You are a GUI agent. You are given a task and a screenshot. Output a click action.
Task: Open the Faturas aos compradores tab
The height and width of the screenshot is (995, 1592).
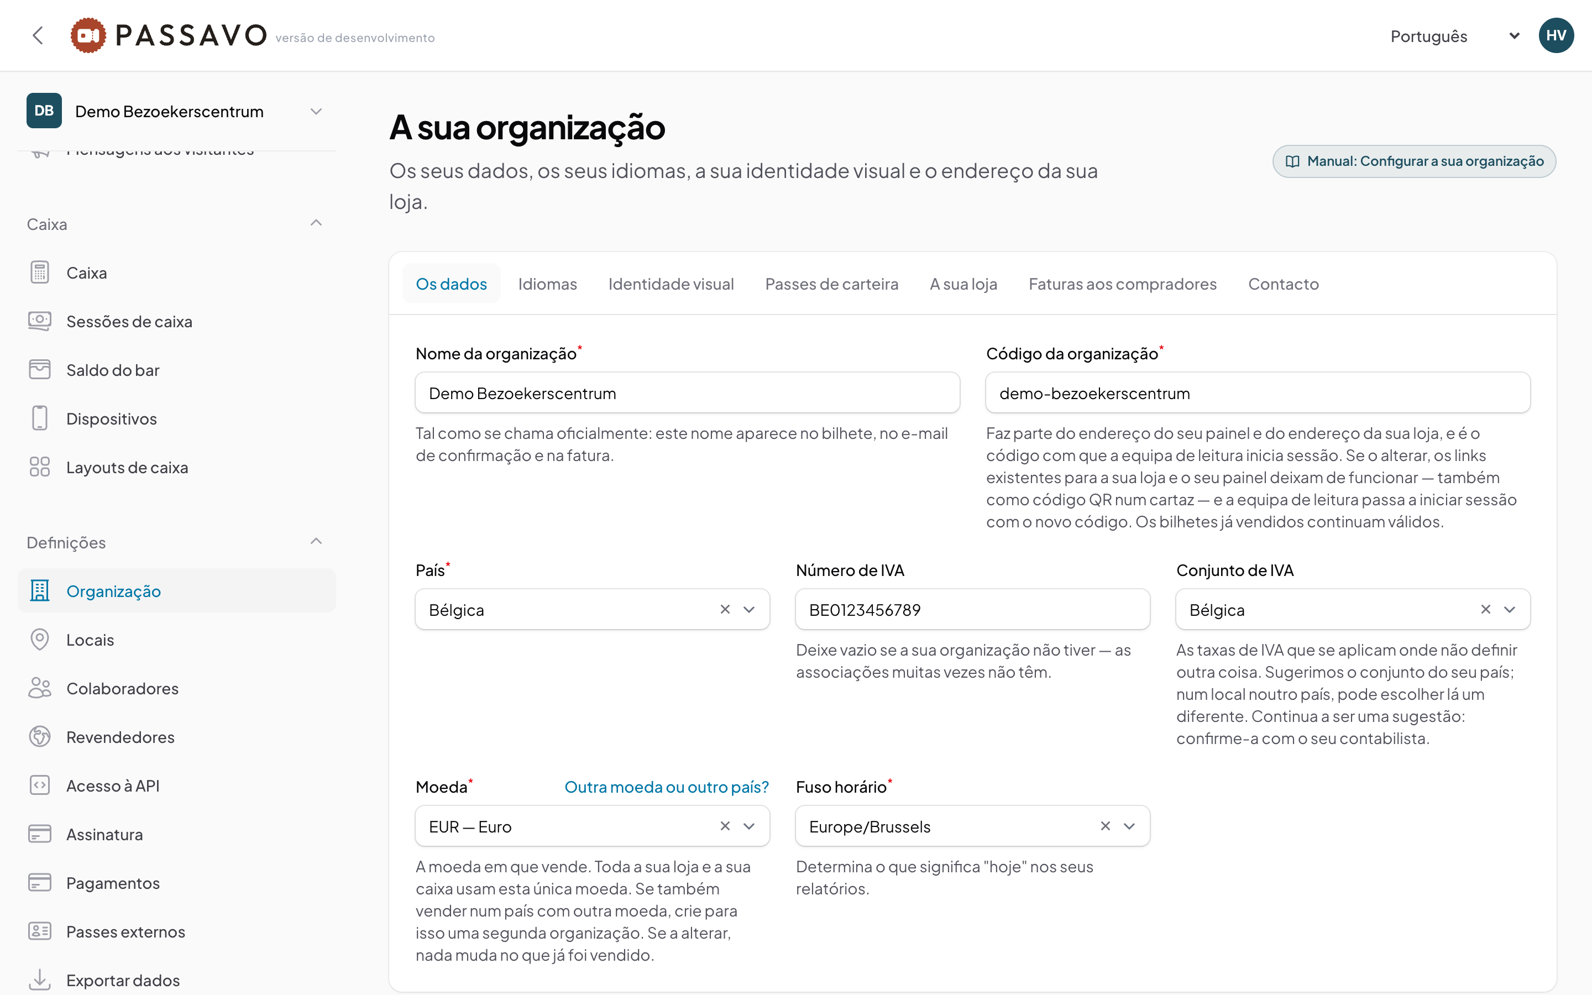(x=1122, y=284)
